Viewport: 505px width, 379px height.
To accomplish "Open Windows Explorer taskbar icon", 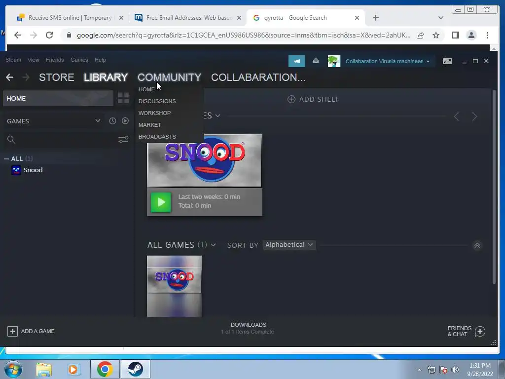I will pos(44,369).
